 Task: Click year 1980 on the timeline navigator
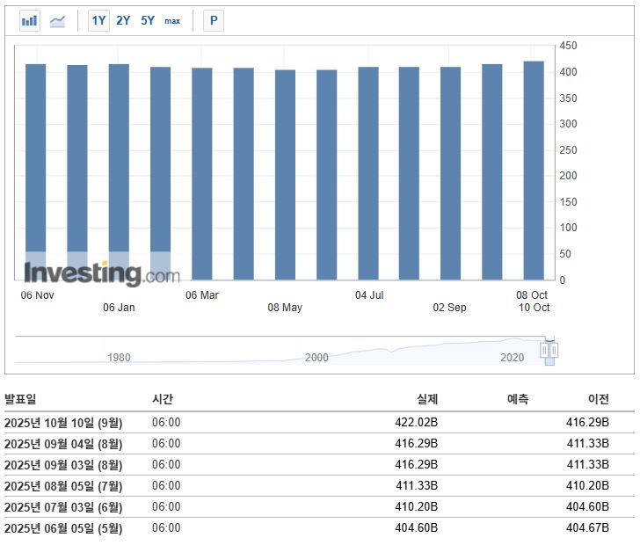pyautogui.click(x=119, y=357)
